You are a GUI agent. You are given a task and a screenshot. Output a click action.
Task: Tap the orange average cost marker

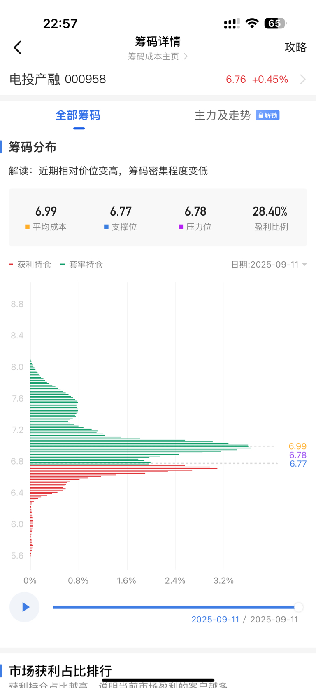(x=27, y=227)
